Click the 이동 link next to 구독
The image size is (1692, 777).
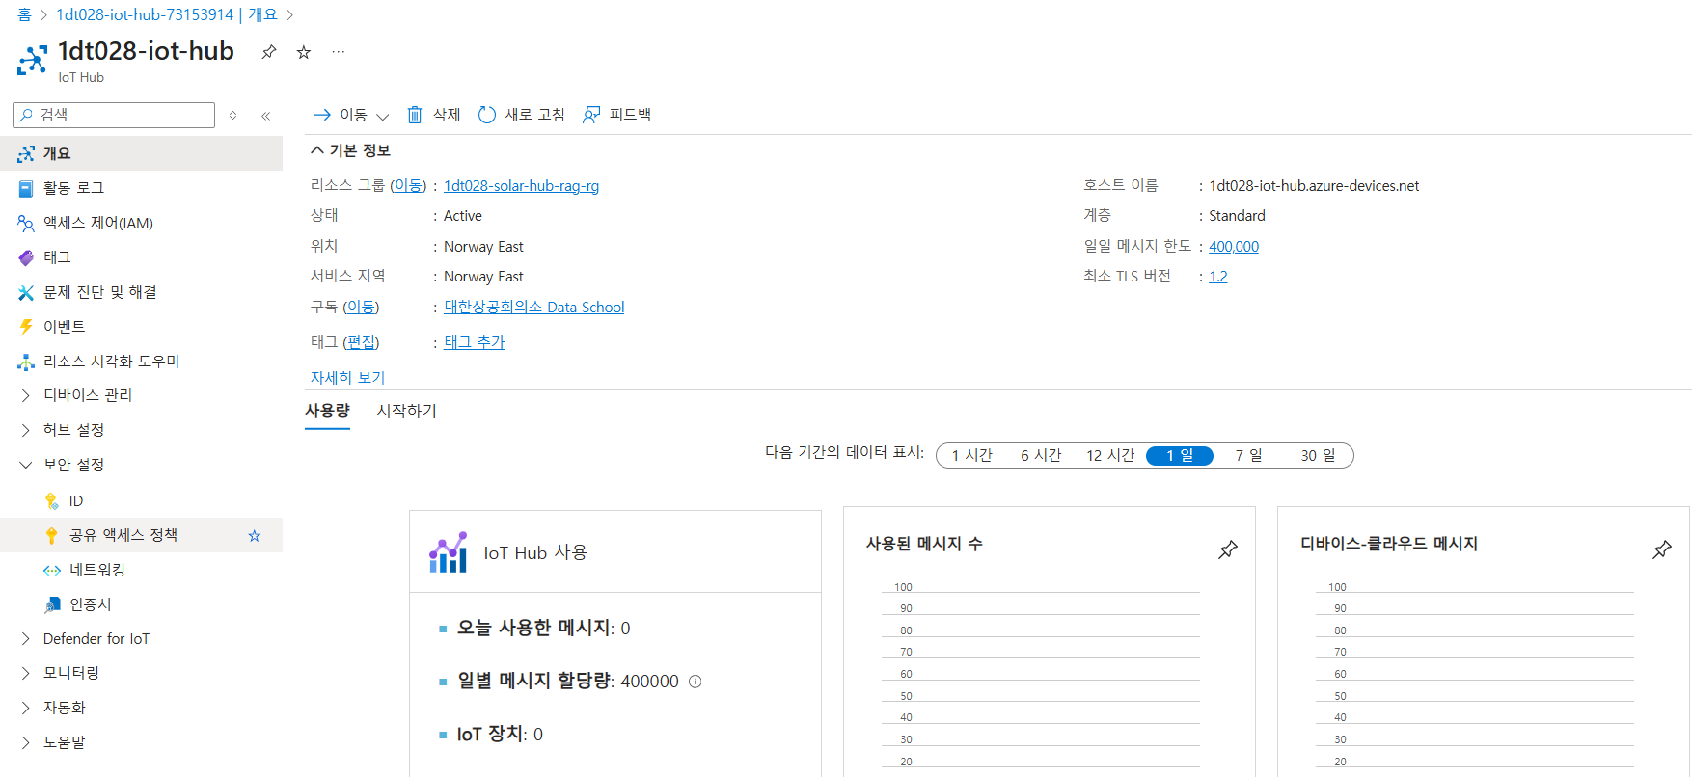(361, 307)
